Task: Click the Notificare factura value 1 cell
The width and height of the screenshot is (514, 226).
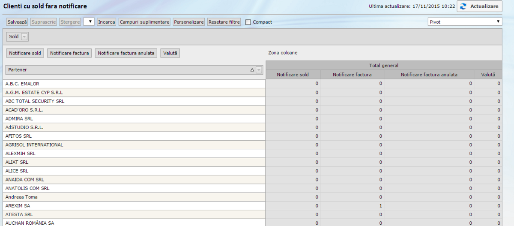Action: [352, 206]
